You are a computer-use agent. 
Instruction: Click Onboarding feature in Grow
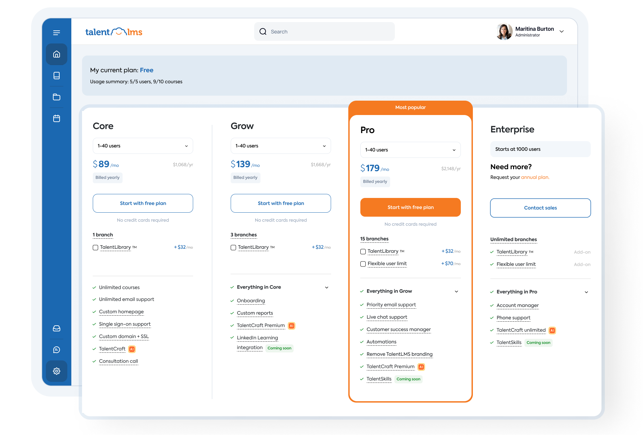251,301
